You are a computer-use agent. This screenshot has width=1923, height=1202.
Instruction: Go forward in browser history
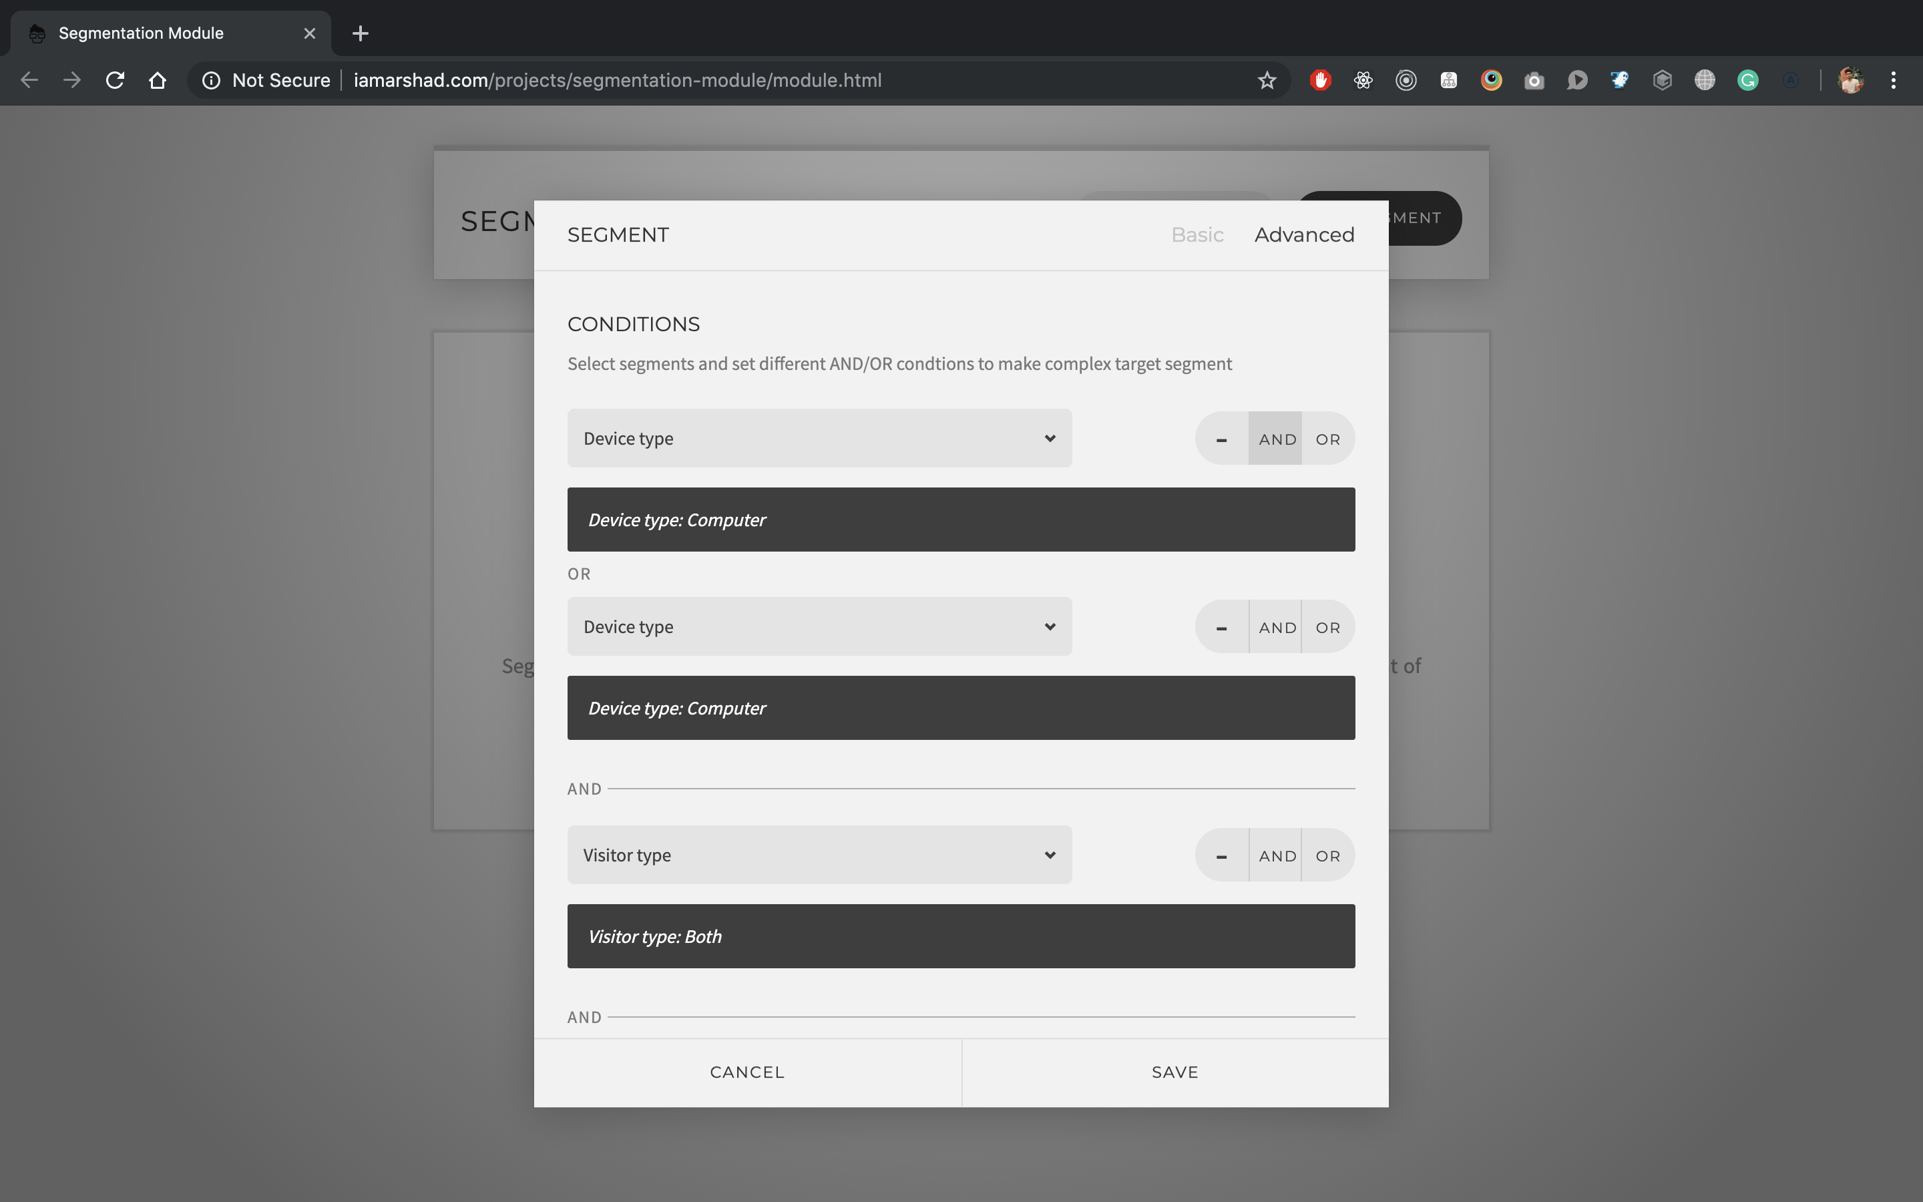[x=72, y=80]
